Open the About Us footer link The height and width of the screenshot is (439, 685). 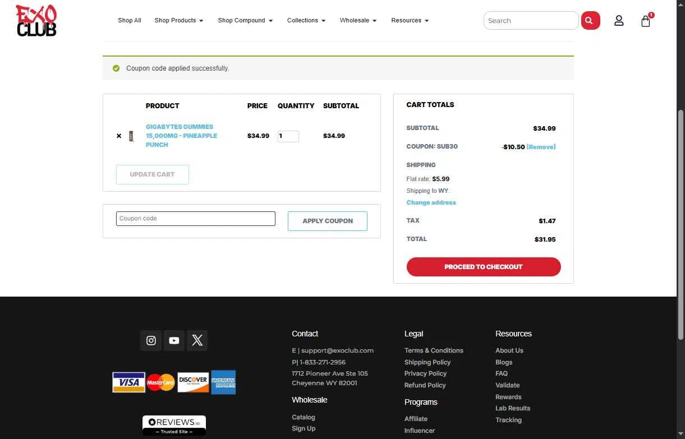coord(509,351)
